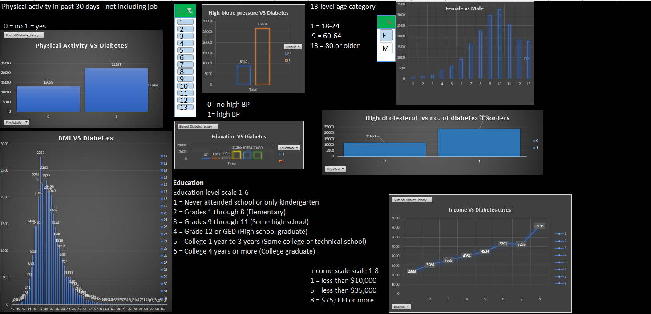Click Sum of Diabetes_binary button on Education VS Diabetes chart
The height and width of the screenshot is (314, 651).
pos(196,126)
